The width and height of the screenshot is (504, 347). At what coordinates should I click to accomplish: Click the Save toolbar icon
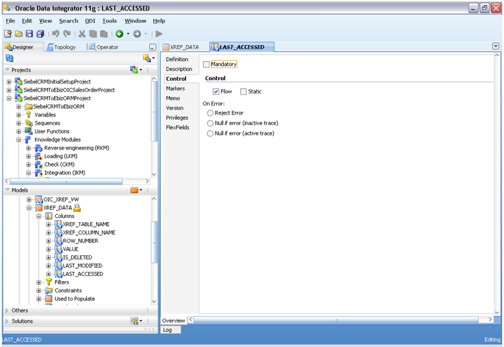click(29, 34)
